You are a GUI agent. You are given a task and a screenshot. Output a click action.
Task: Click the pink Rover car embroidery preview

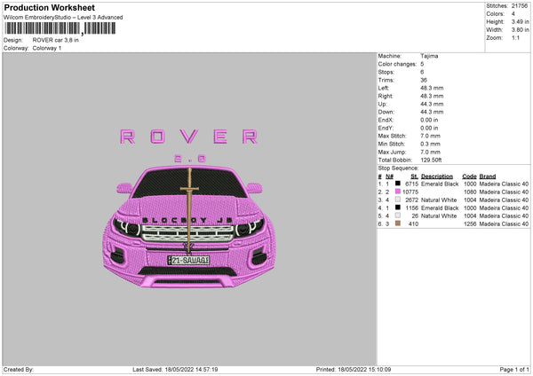(x=189, y=227)
